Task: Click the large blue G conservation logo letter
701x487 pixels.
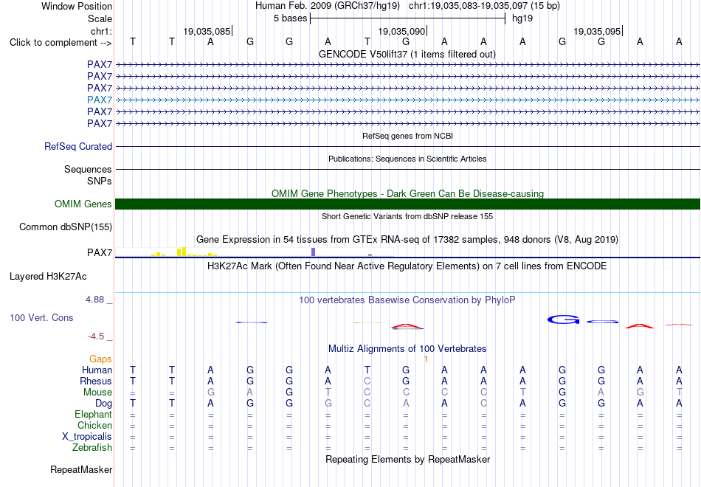Action: pos(564,320)
